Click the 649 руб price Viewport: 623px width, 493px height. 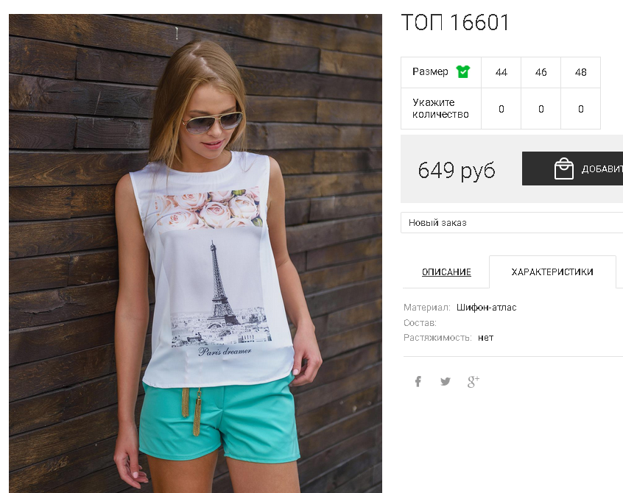click(x=457, y=170)
